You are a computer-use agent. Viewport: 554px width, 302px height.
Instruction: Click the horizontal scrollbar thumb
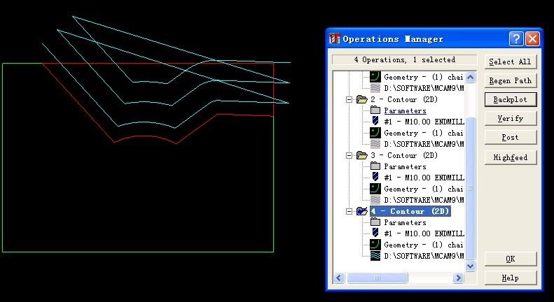coord(378,278)
